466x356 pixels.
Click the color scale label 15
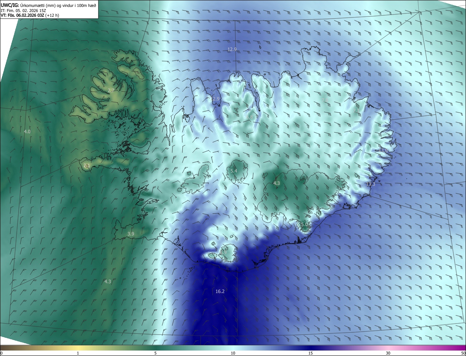(311, 353)
